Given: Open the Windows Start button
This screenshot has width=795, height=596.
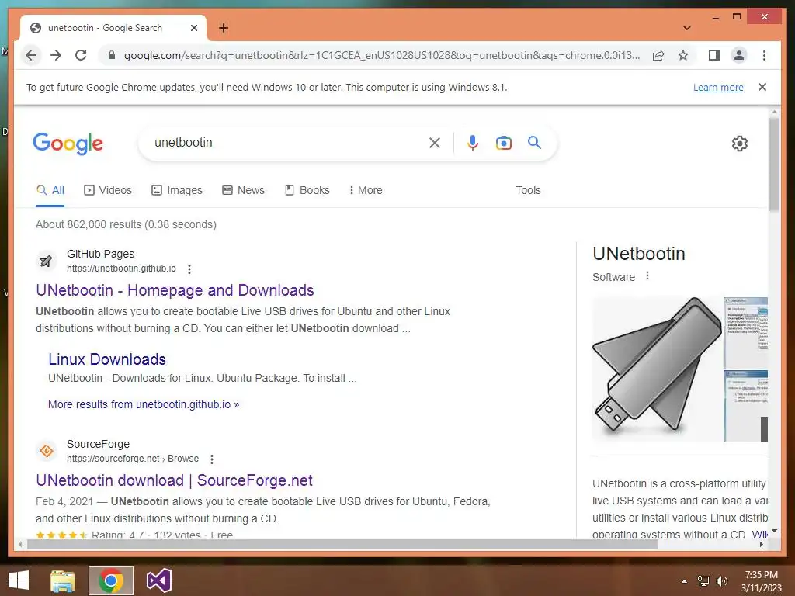Looking at the screenshot, I should [x=19, y=580].
